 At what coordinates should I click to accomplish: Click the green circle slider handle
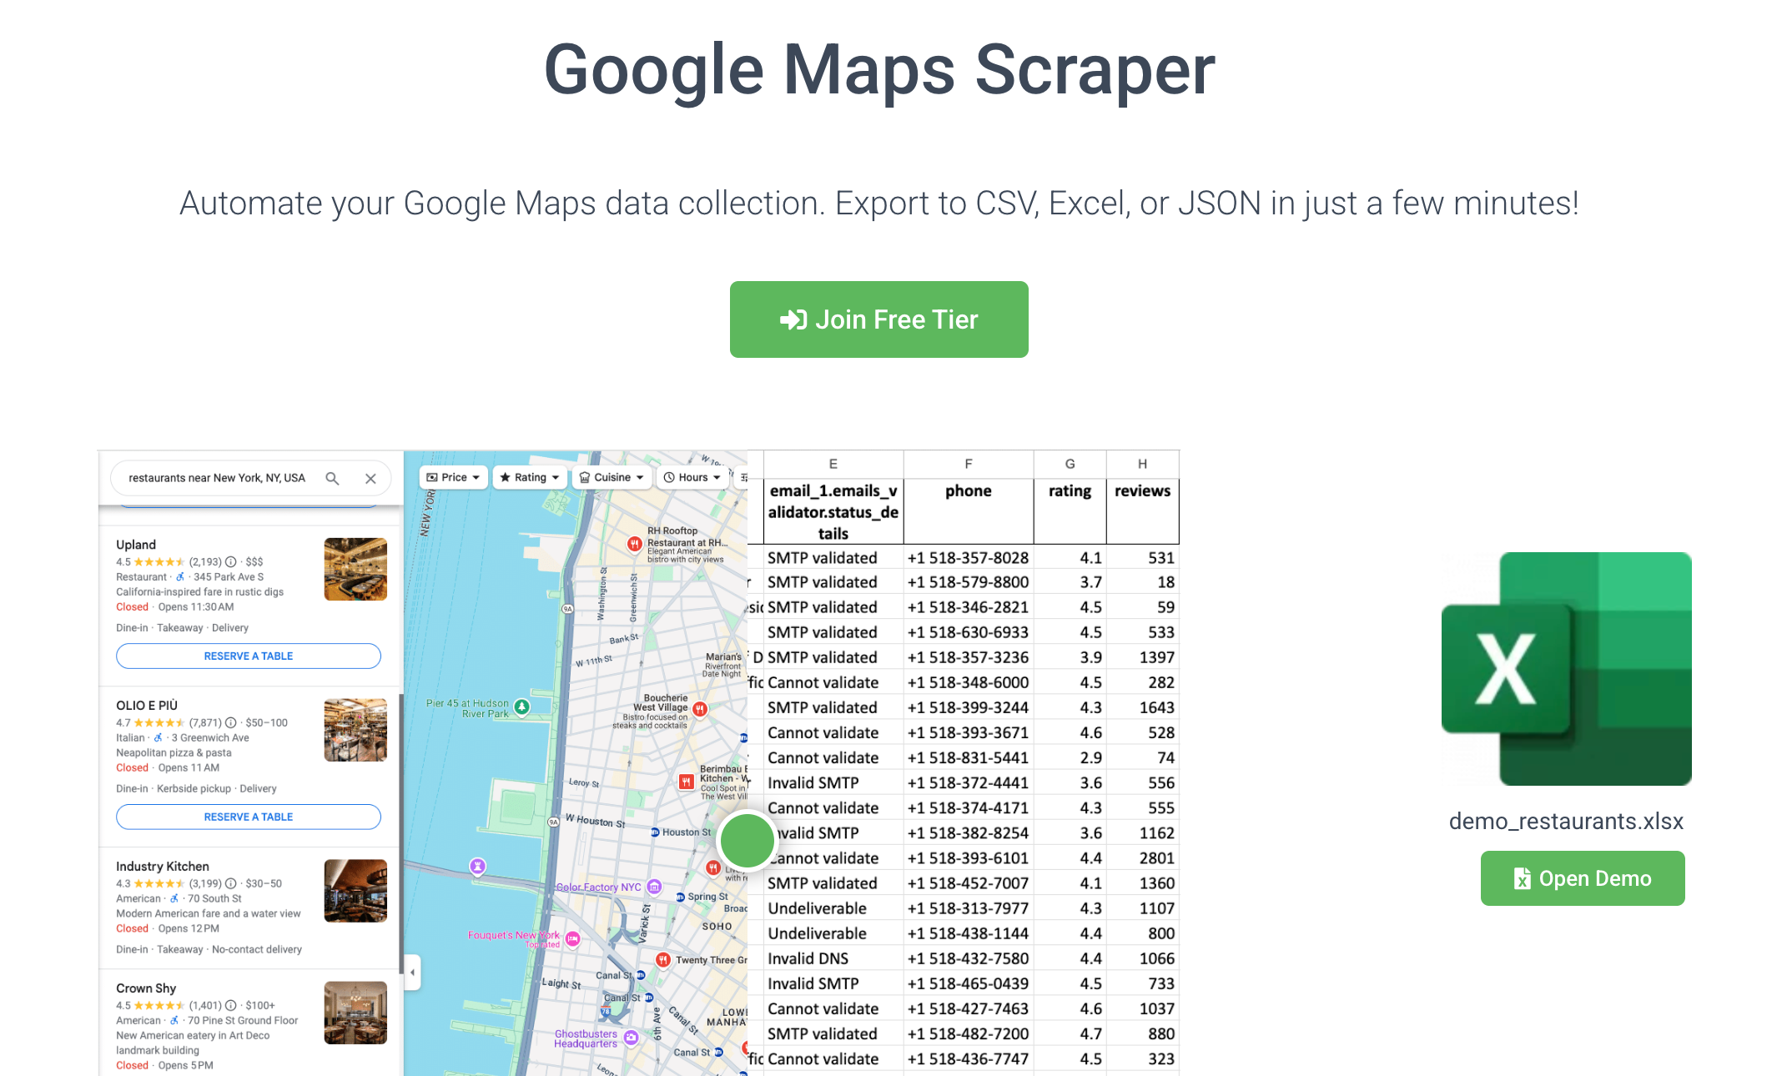747,841
